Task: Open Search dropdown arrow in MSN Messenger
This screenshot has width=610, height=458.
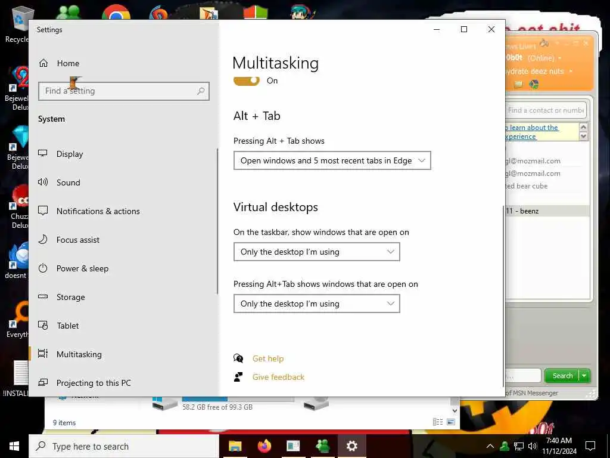Action: tap(584, 376)
